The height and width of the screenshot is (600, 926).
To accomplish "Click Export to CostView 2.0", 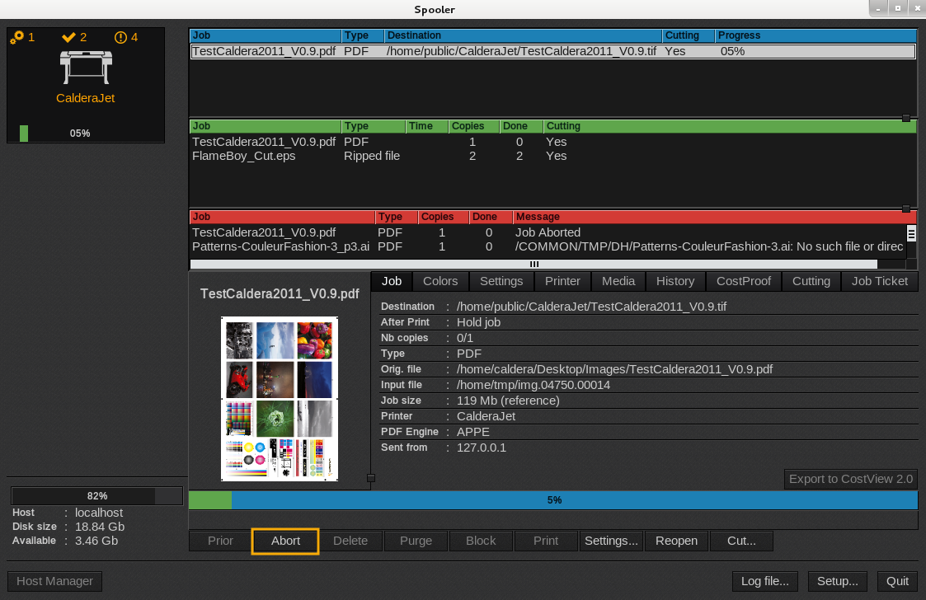I will tap(850, 479).
